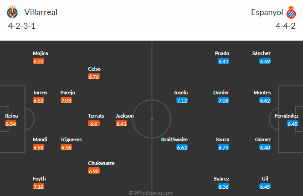Open the Villarreal team name link
Screen dimensions: 303x196
[41, 12]
